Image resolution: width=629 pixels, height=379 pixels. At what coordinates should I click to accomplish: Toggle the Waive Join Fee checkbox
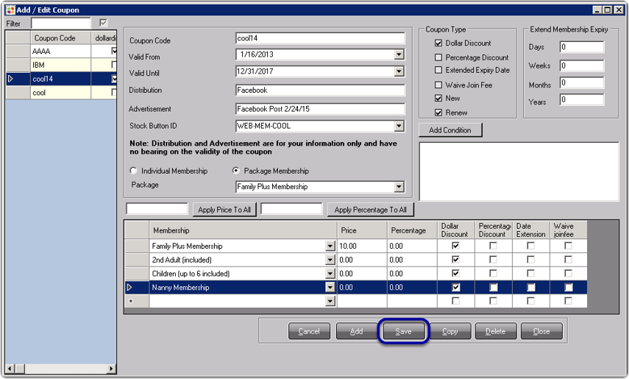pyautogui.click(x=439, y=85)
